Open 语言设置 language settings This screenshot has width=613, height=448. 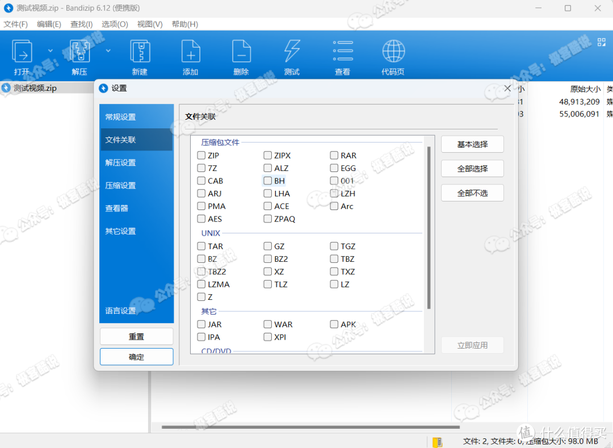[136, 311]
